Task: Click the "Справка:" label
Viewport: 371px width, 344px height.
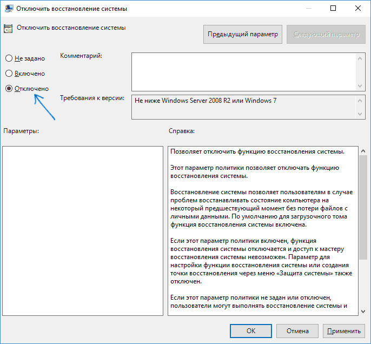Action: 182,131
